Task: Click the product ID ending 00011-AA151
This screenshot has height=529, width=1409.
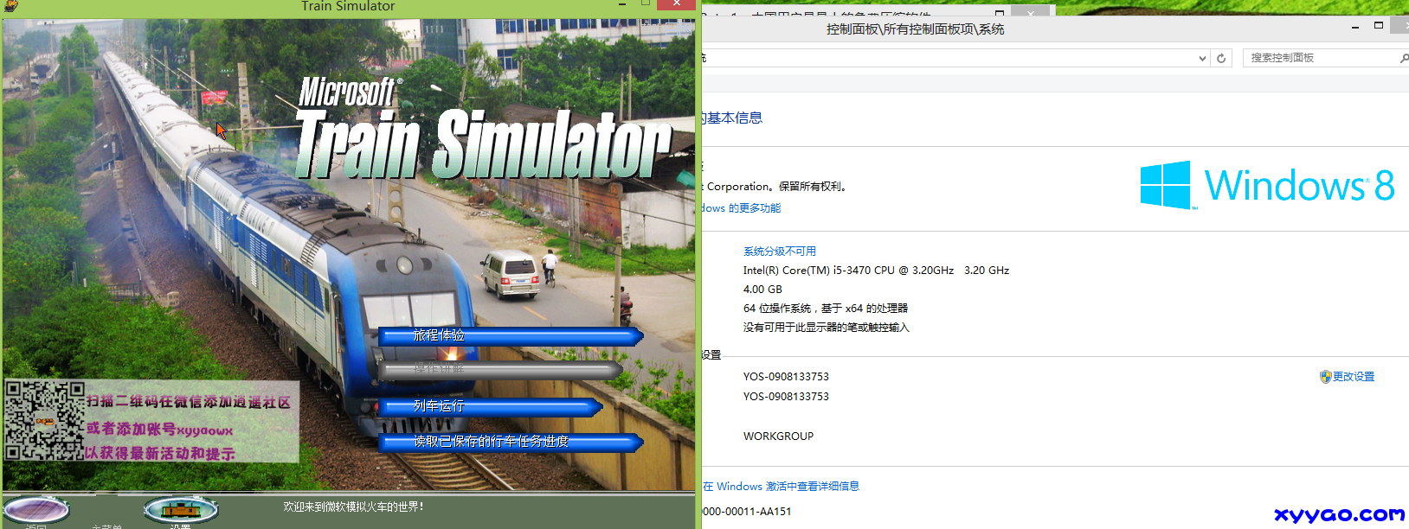Action: 746,512
